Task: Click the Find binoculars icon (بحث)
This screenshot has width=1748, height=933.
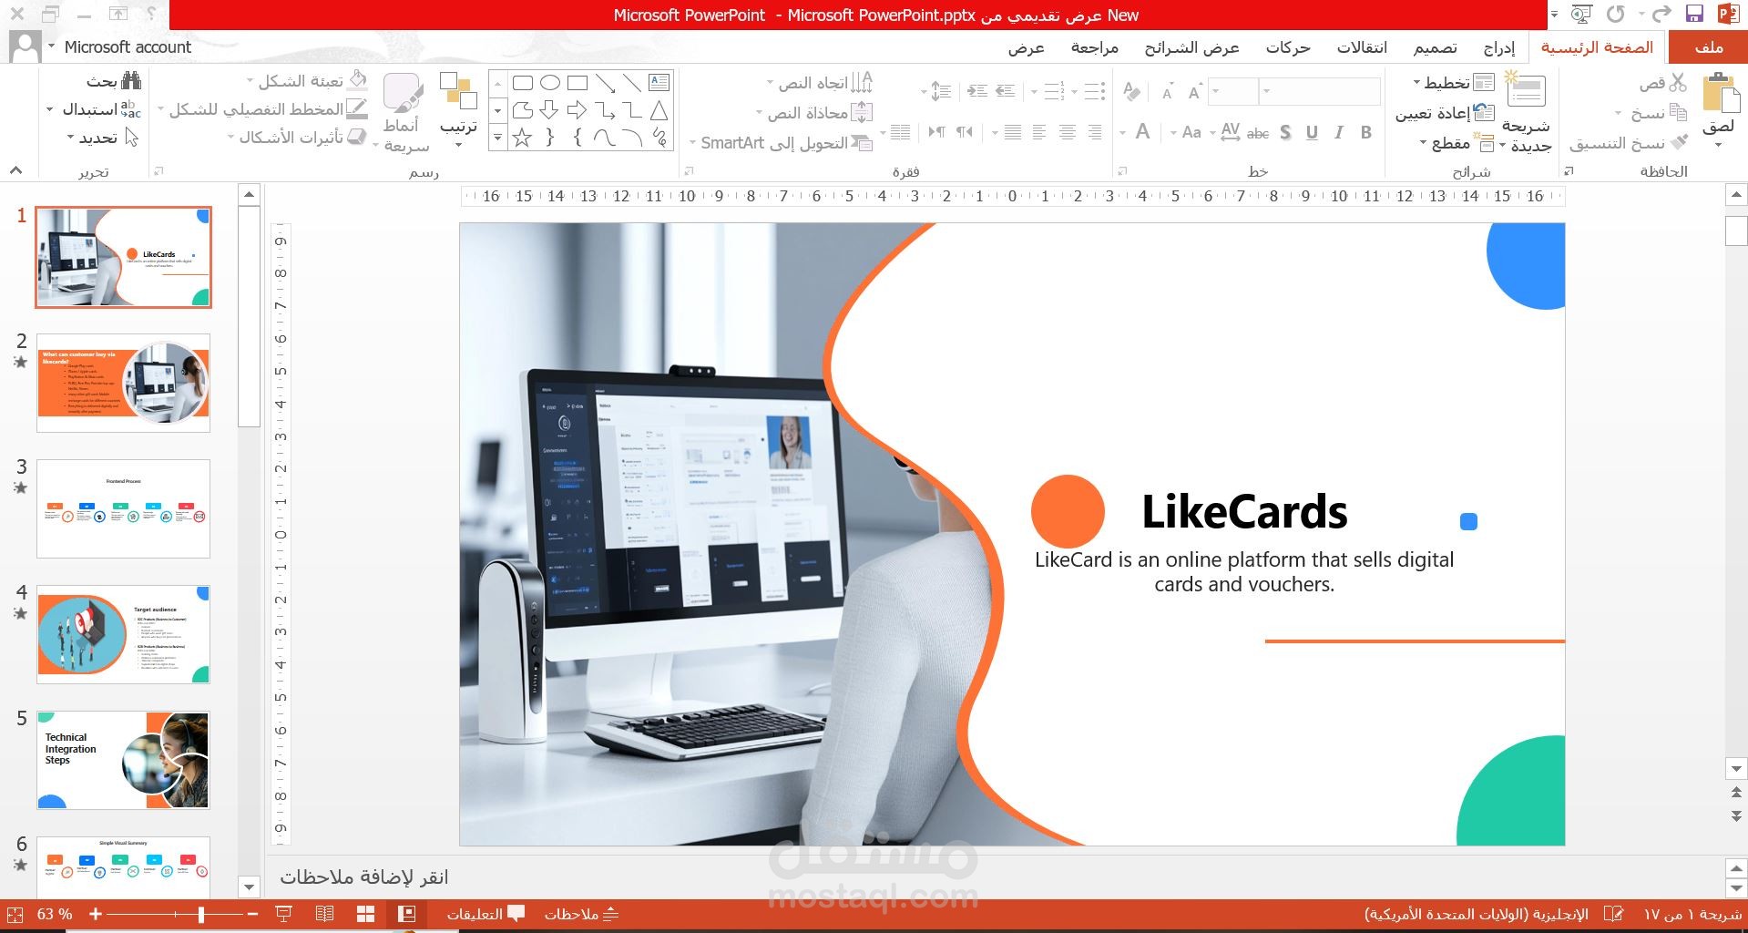Action: tap(131, 81)
